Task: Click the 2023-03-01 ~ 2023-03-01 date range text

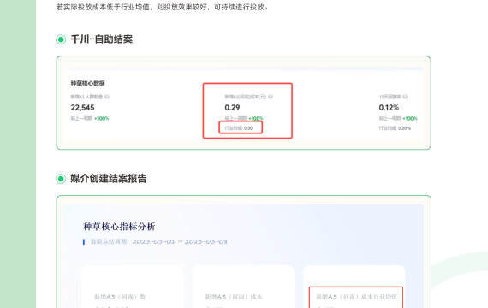Action: 180,242
